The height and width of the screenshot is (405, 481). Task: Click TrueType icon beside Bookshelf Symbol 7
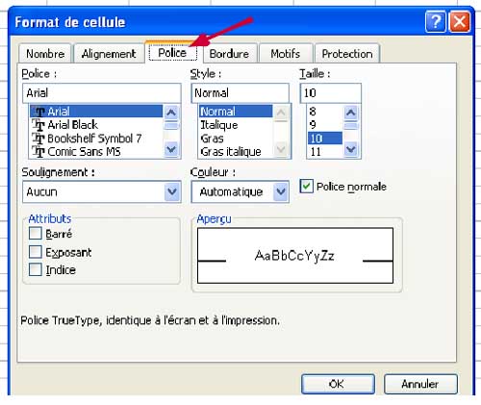38,139
